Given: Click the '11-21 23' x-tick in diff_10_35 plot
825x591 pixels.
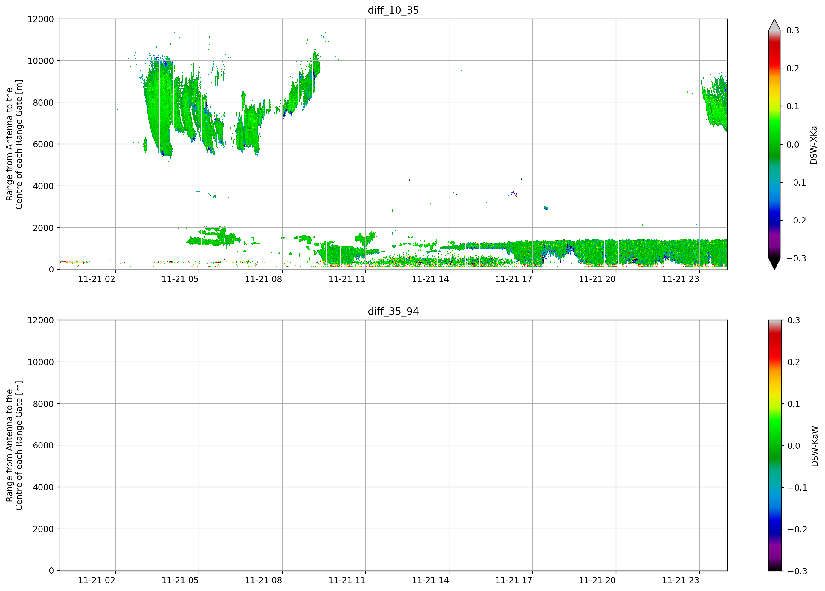Looking at the screenshot, I should click(x=681, y=279).
